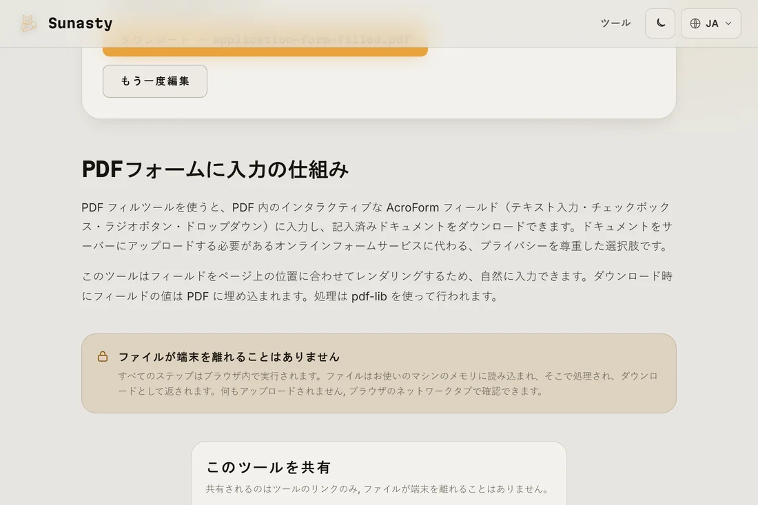Viewport: 758px width, 505px height.
Task: Click the globe icon in language selector
Action: pos(695,23)
